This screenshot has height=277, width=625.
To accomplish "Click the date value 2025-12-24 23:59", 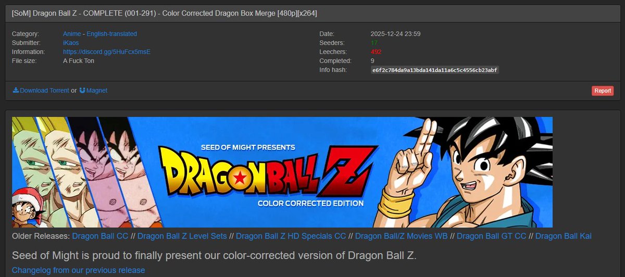I will [395, 34].
